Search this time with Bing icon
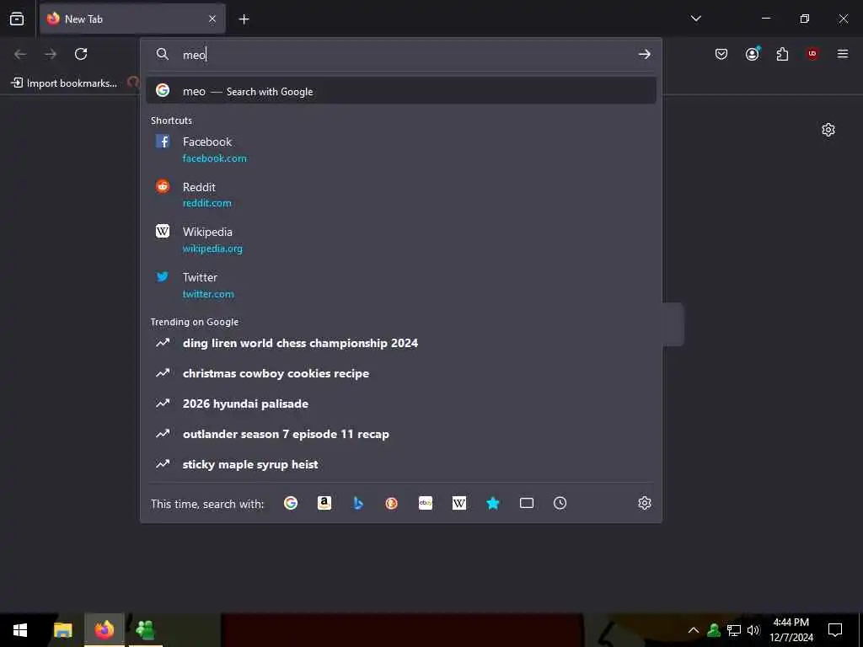 coord(357,503)
